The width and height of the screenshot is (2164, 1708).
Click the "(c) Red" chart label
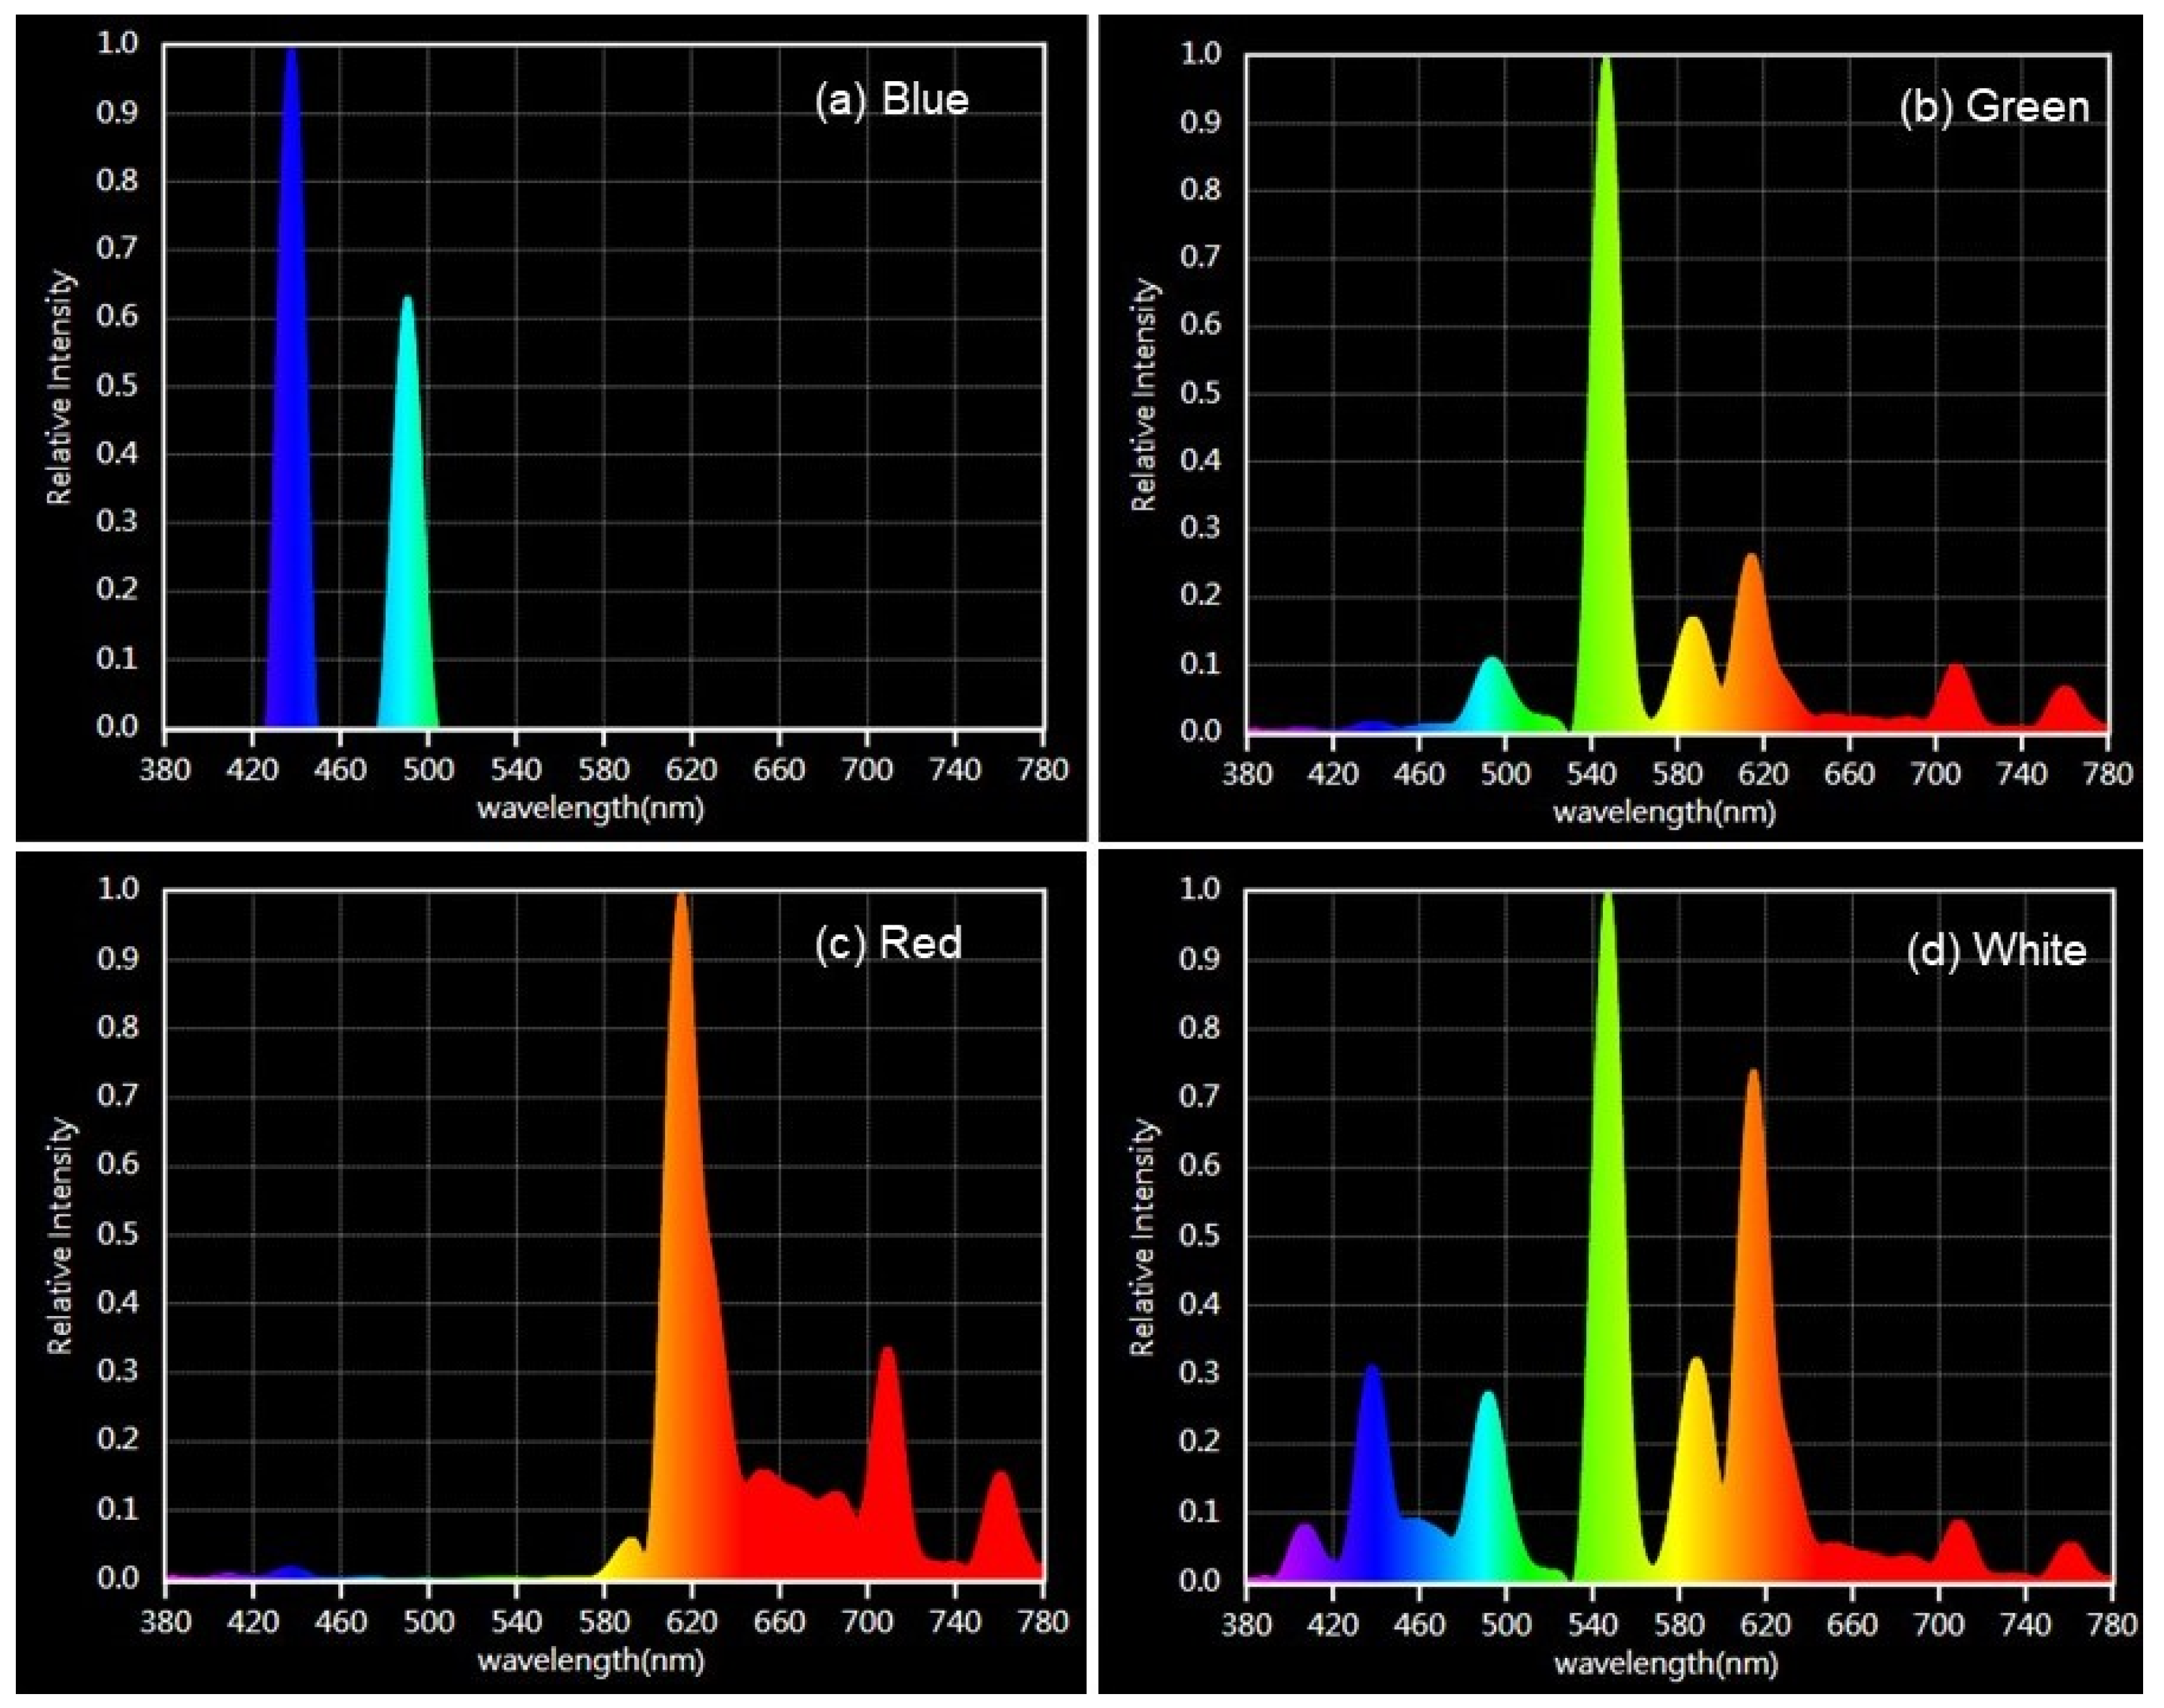(x=888, y=943)
